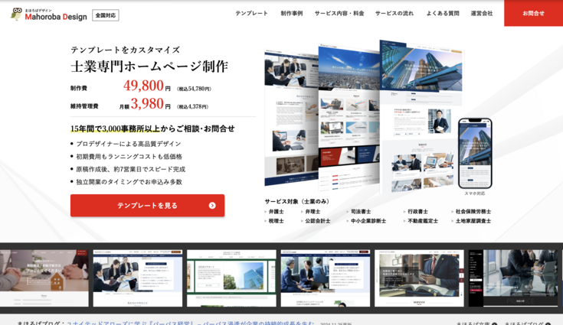This screenshot has width=563, height=325.
Task: Click the 社会保険労務士 link
Action: [x=473, y=212]
